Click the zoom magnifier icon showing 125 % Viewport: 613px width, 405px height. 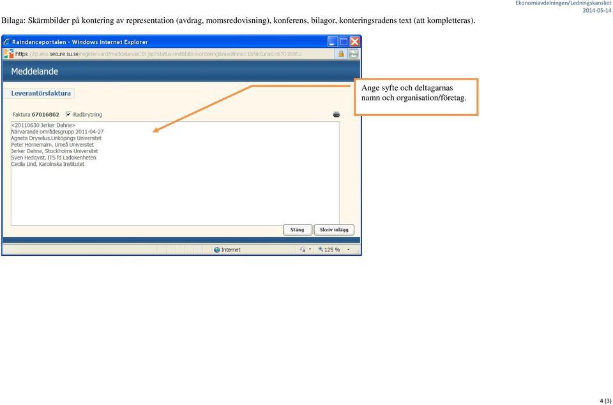(x=321, y=249)
